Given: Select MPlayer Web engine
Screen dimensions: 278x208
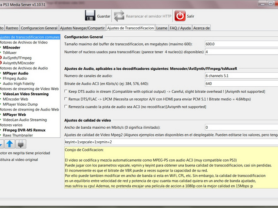Looking at the screenshot, I should 14,114.
